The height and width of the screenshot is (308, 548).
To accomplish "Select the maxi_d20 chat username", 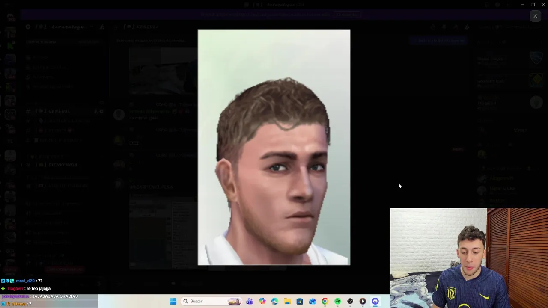I will tap(25, 281).
